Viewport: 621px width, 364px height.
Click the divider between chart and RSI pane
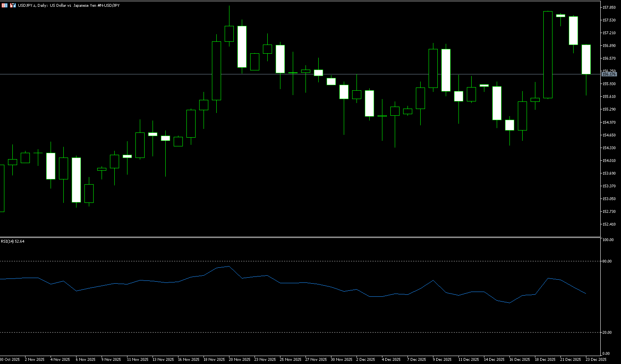299,237
